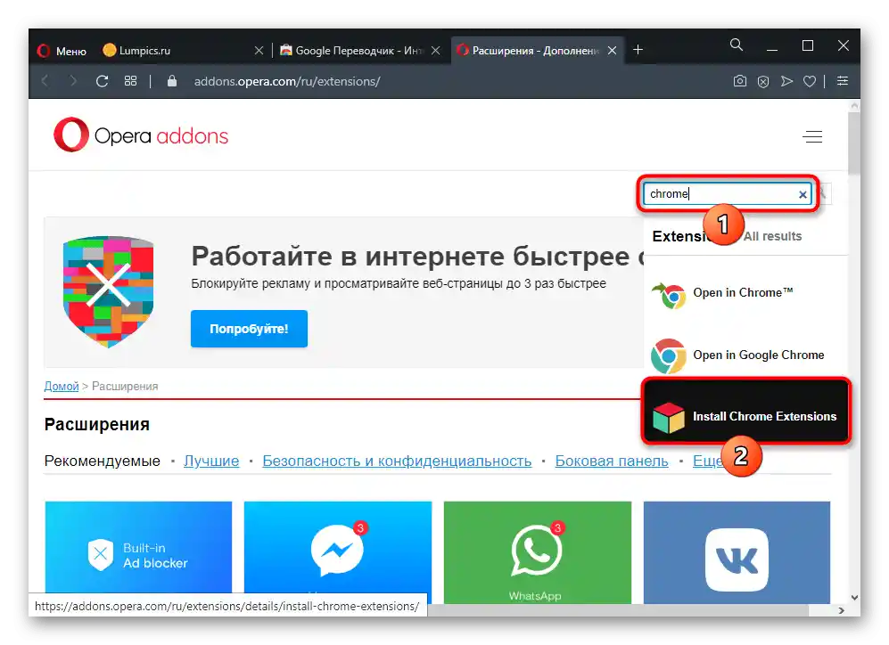
Task: Click the padlock site security icon
Action: pos(172,81)
